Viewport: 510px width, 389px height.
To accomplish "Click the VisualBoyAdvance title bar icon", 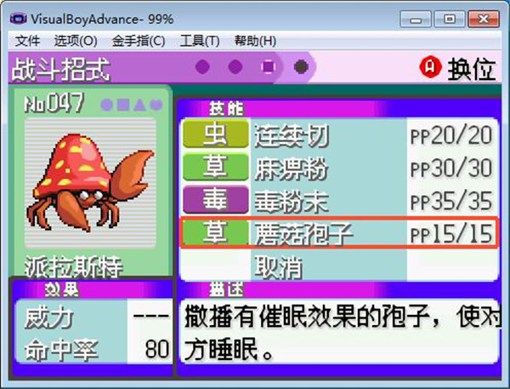I will [x=18, y=19].
